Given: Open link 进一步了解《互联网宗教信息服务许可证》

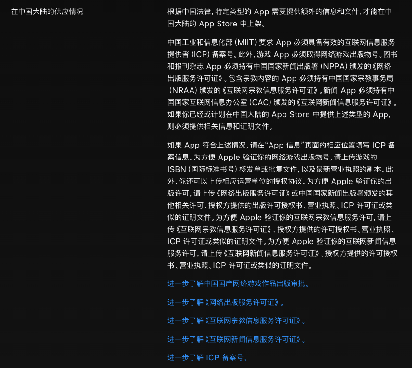Looking at the screenshot, I should pos(237,320).
